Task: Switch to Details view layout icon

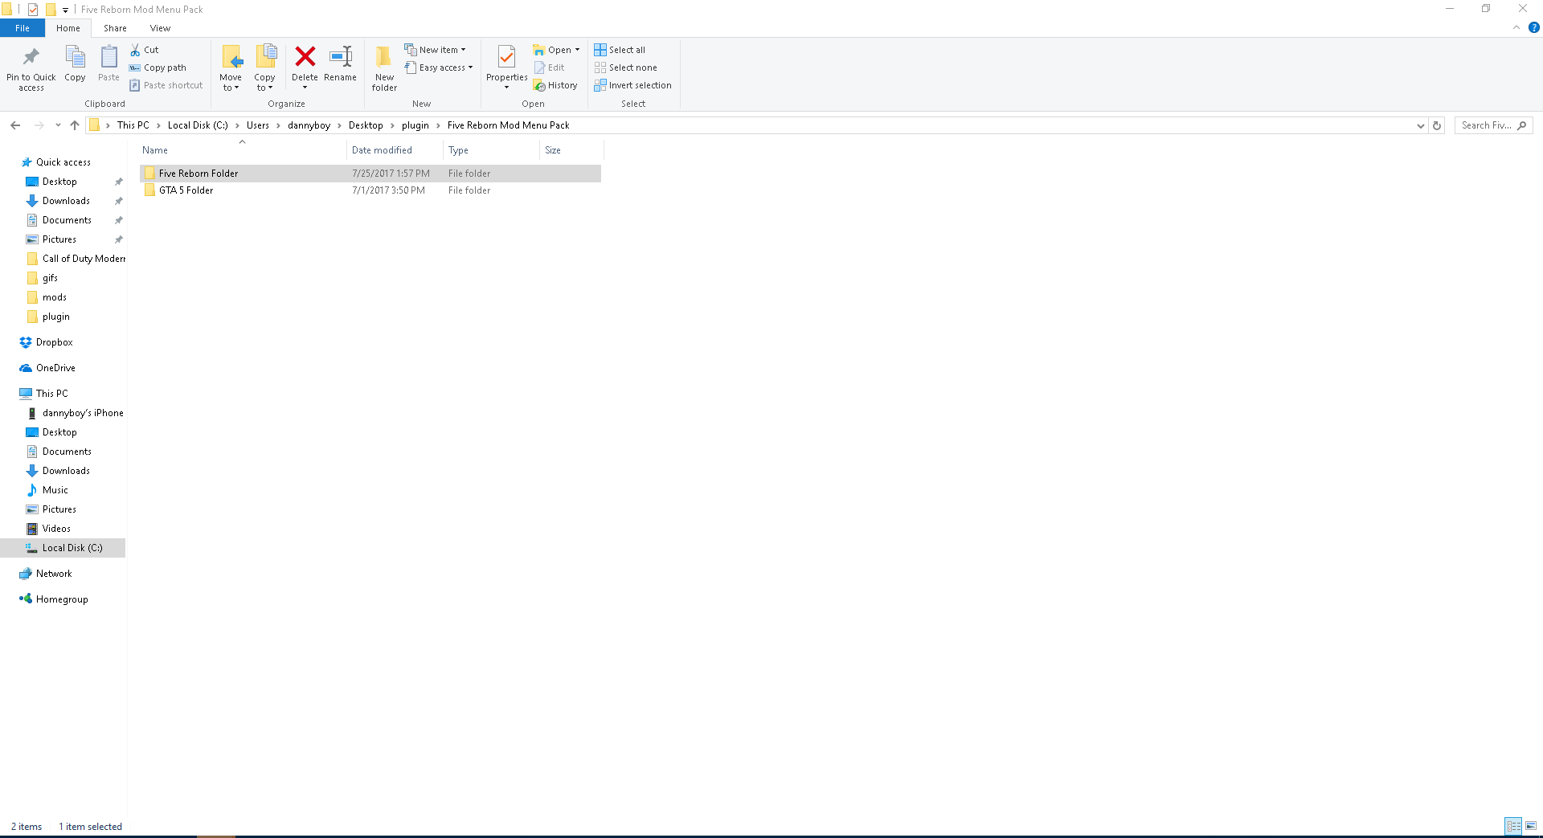Action: tap(1514, 826)
